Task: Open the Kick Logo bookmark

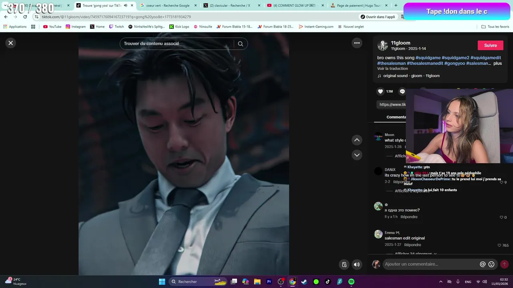Action: 179,27
